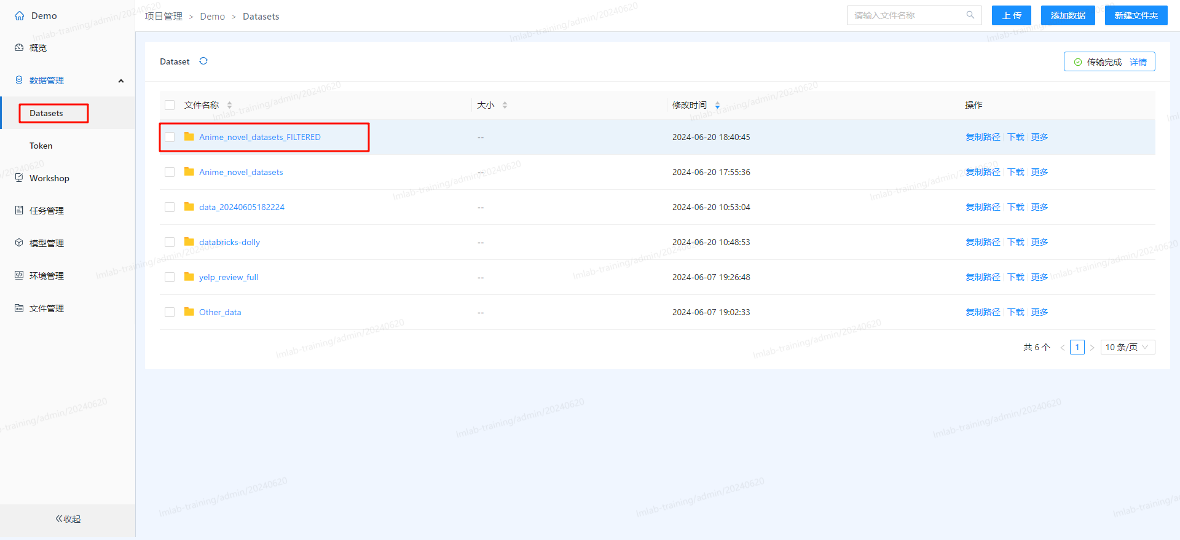Focus the file name search field
This screenshot has width=1180, height=540.
tap(907, 15)
